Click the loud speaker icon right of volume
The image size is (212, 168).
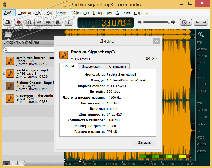pos(173,22)
